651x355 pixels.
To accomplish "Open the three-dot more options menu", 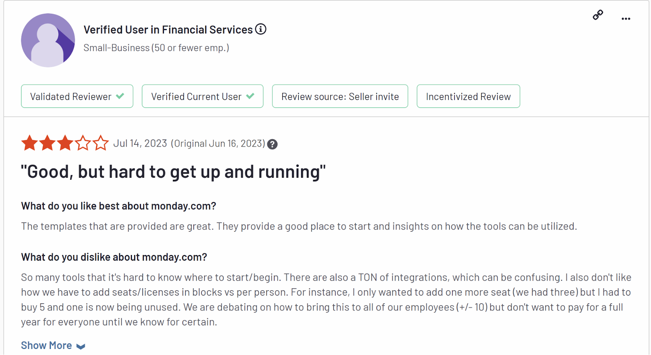I will point(626,19).
